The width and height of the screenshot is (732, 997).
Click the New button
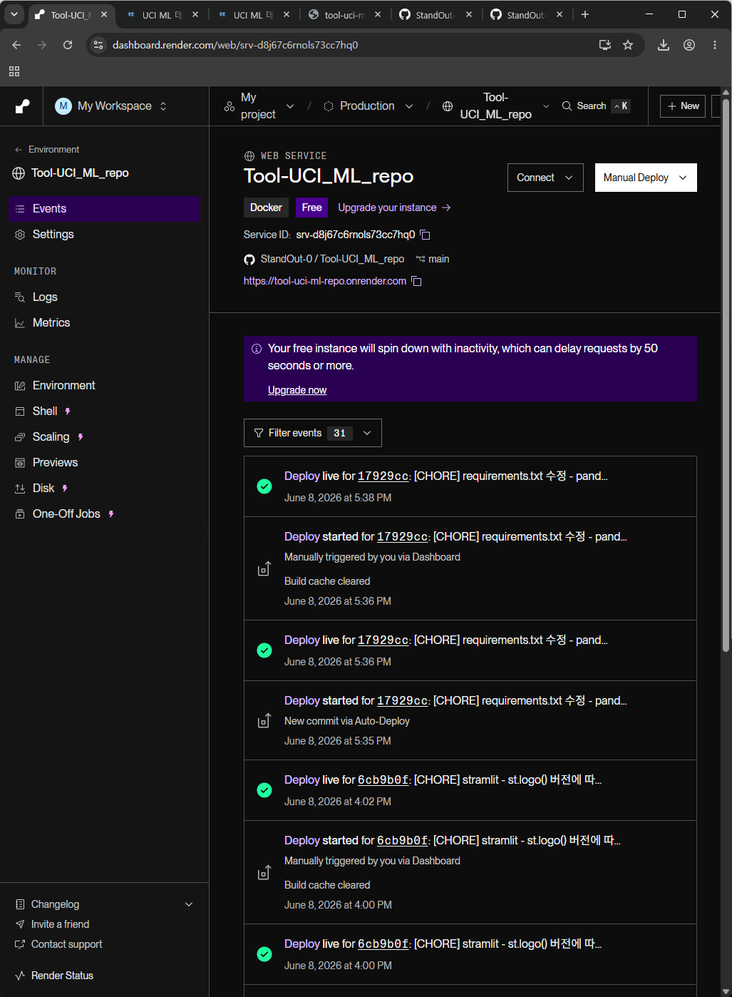(683, 106)
